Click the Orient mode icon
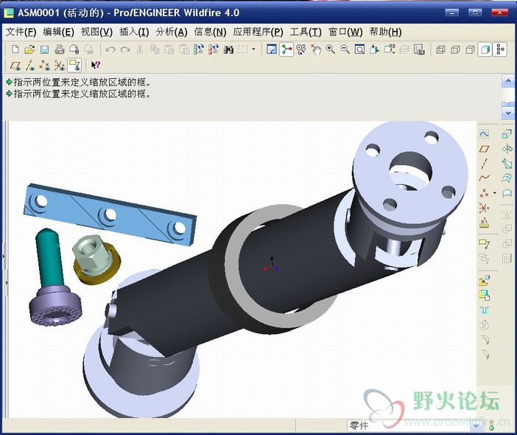This screenshot has width=517, height=435. pyautogui.click(x=301, y=50)
